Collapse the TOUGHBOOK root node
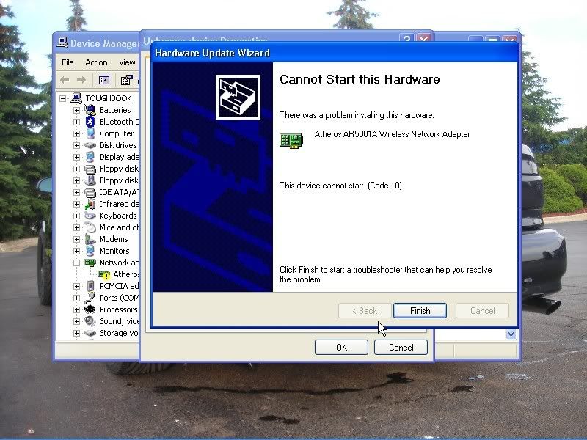587x440 pixels. point(63,98)
